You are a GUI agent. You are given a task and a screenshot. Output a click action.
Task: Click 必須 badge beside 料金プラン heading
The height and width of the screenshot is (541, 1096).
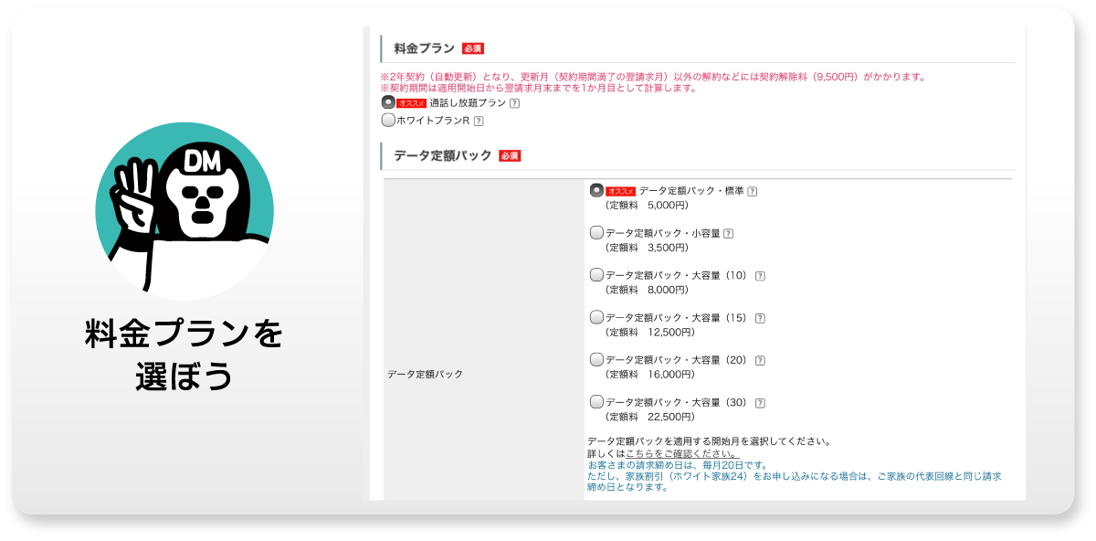(x=472, y=48)
